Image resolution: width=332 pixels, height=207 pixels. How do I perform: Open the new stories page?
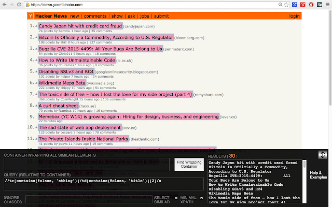point(75,16)
